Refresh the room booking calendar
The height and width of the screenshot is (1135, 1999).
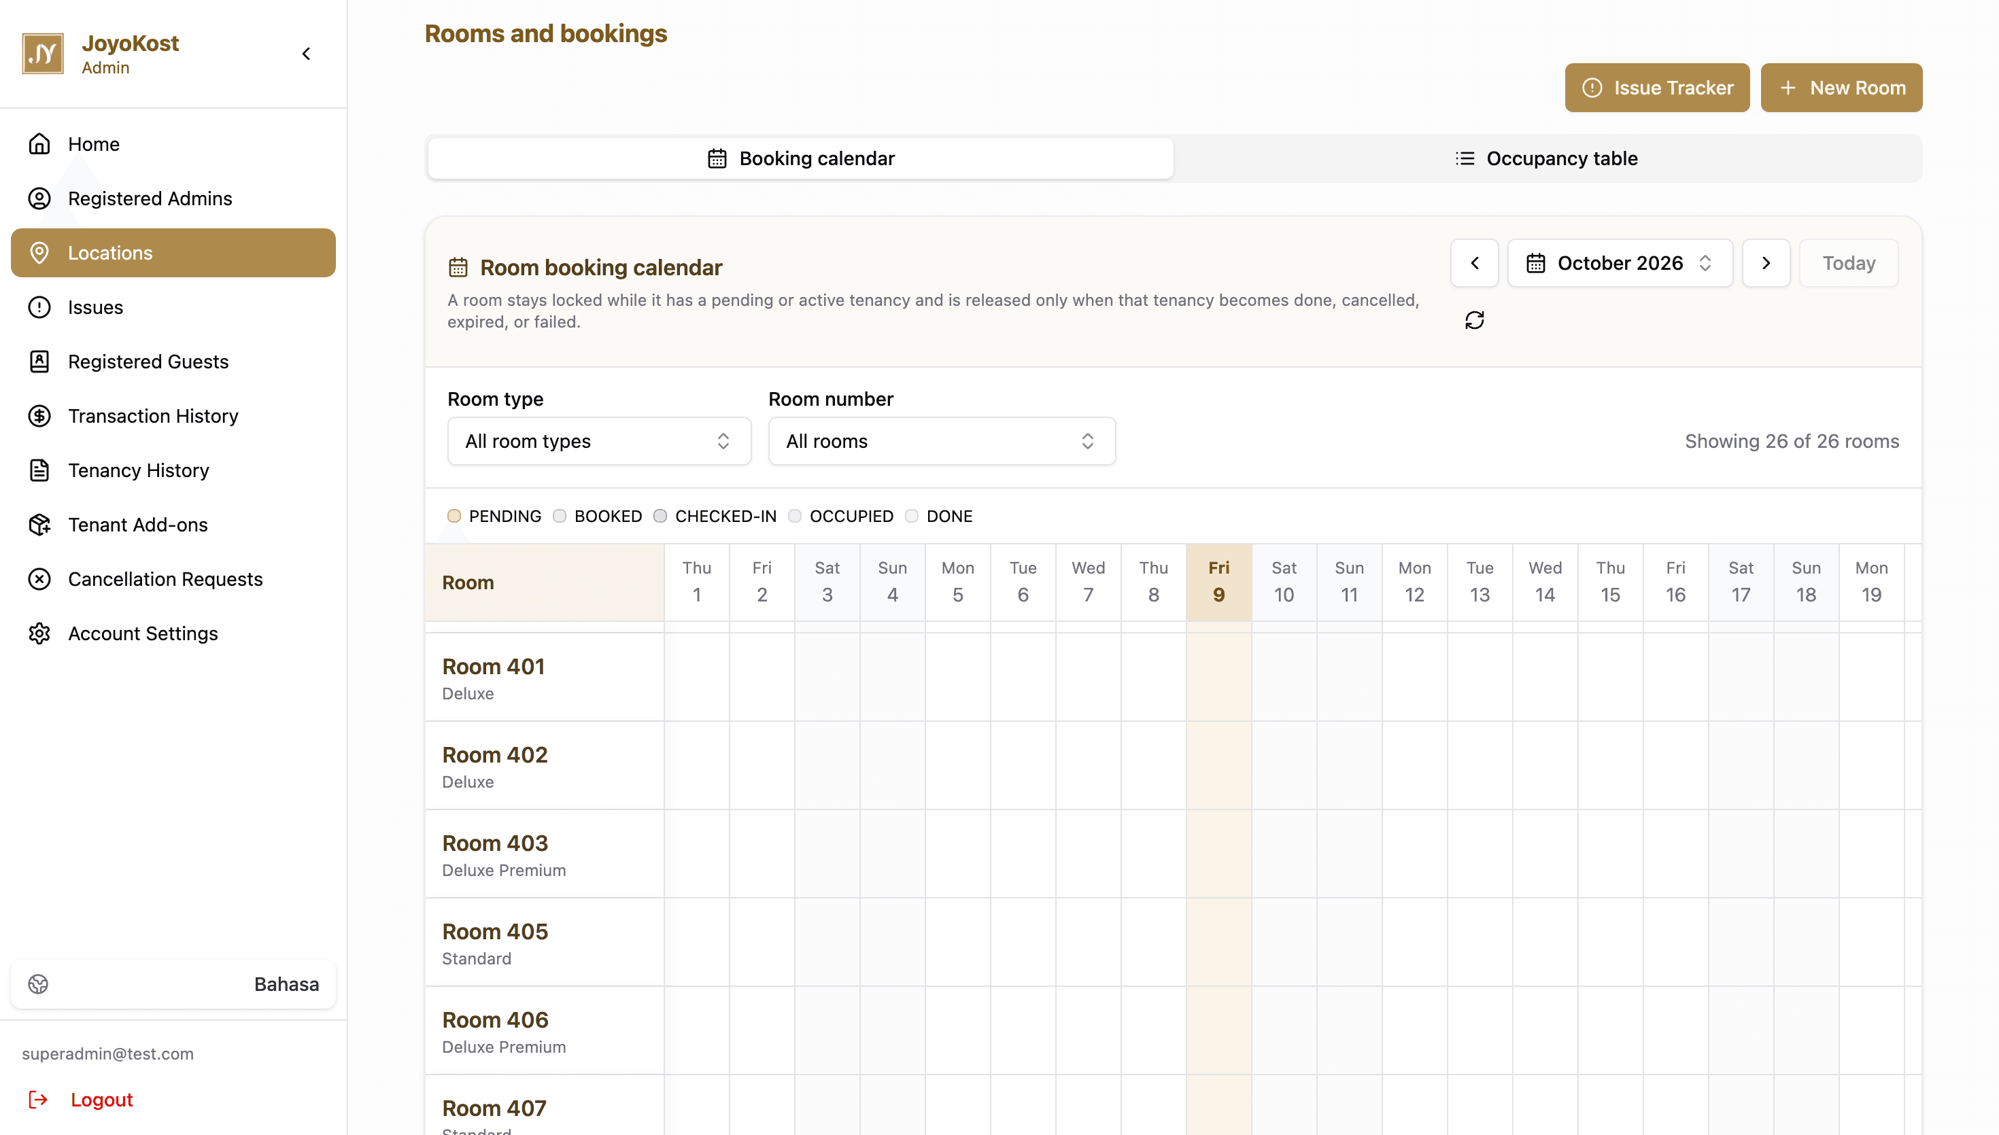pos(1473,320)
